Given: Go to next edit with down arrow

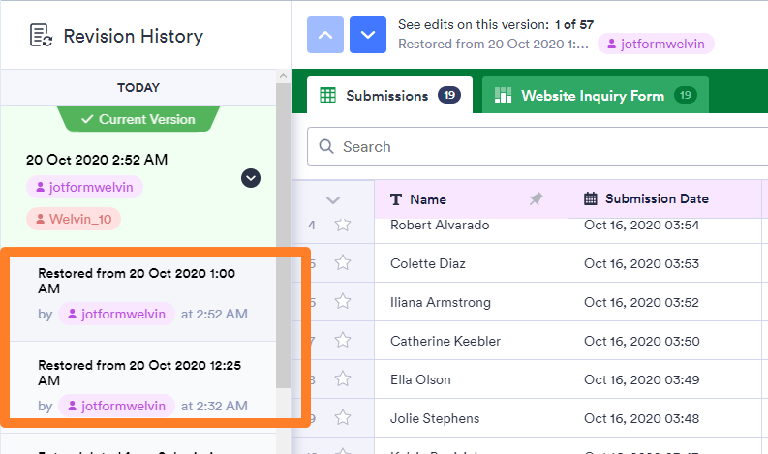Looking at the screenshot, I should [367, 35].
